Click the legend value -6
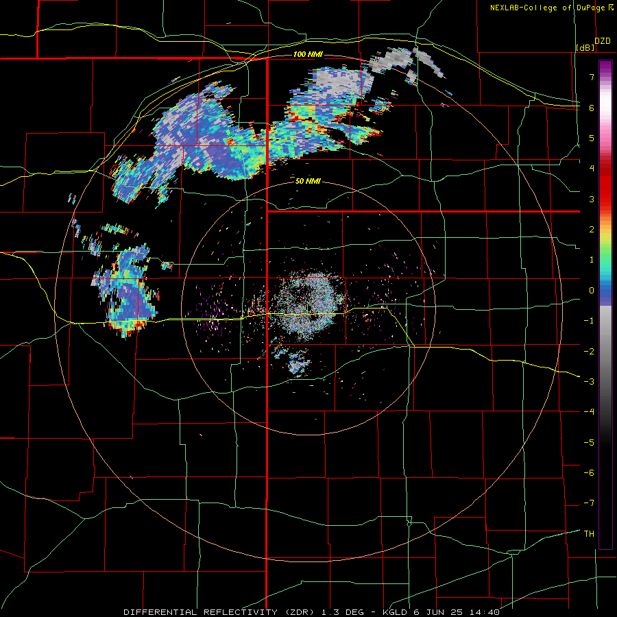617x617 pixels. (589, 473)
